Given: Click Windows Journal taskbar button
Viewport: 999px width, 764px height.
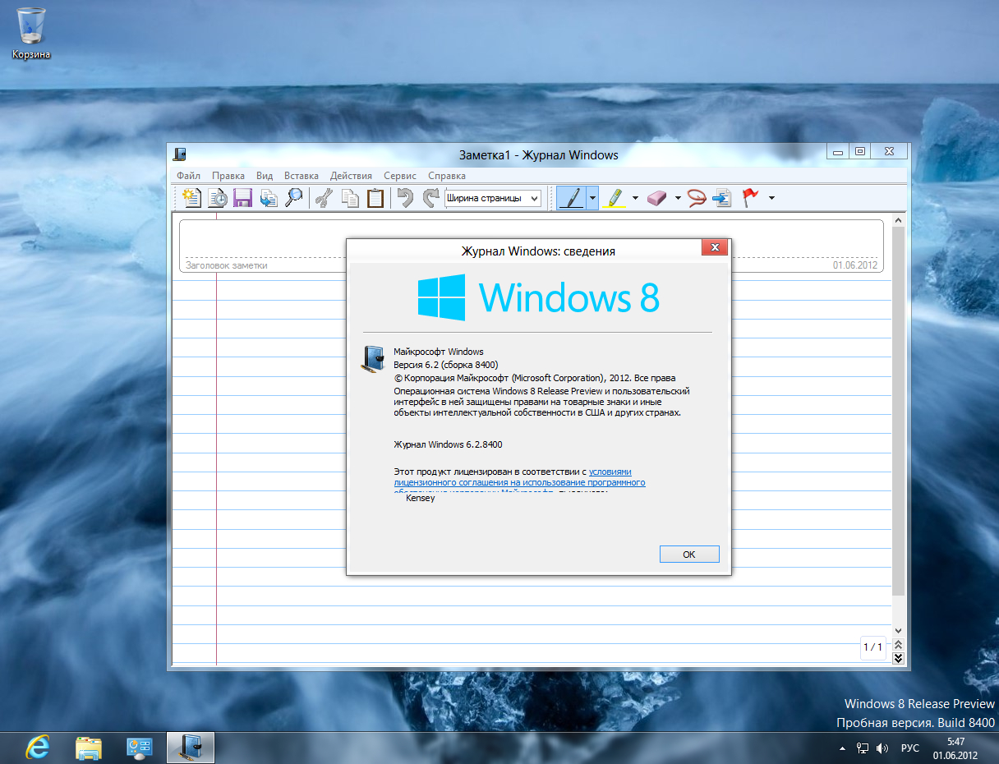Looking at the screenshot, I should click(191, 747).
